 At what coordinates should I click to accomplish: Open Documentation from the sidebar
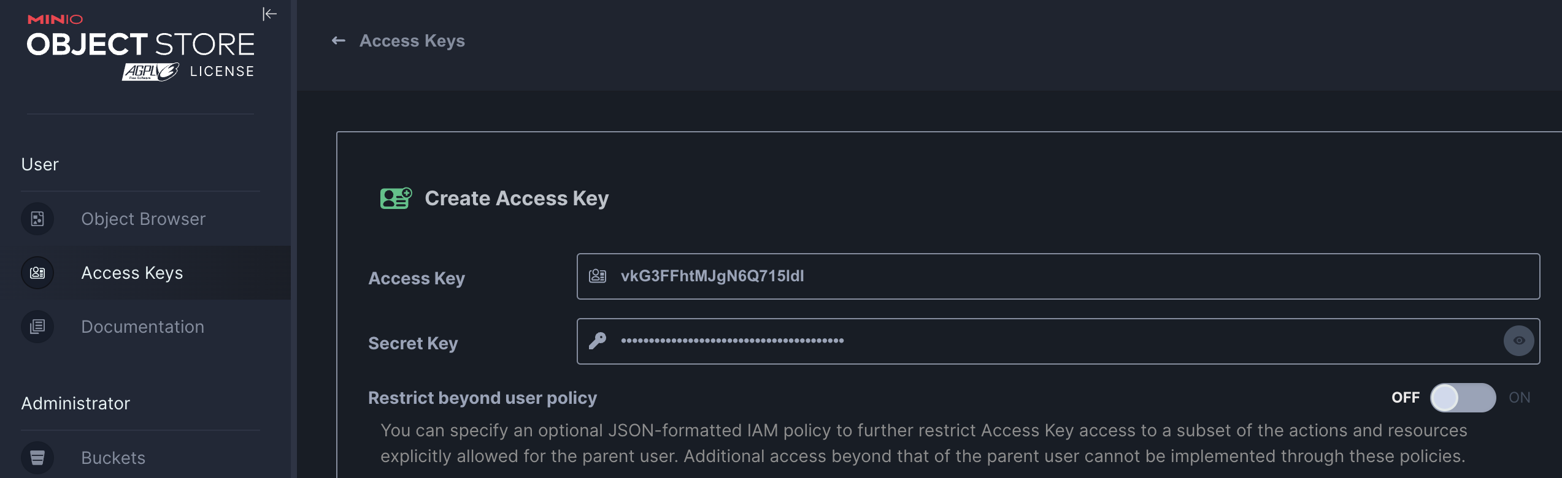click(x=142, y=327)
